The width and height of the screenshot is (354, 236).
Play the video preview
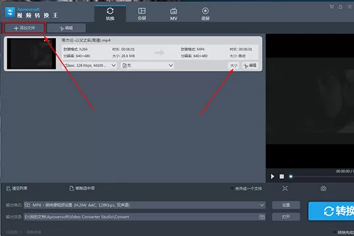(273, 176)
